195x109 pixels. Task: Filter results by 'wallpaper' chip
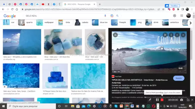[x=46, y=22]
